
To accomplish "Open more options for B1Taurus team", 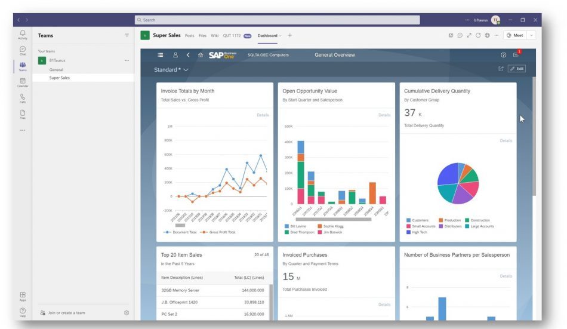I will tap(127, 60).
